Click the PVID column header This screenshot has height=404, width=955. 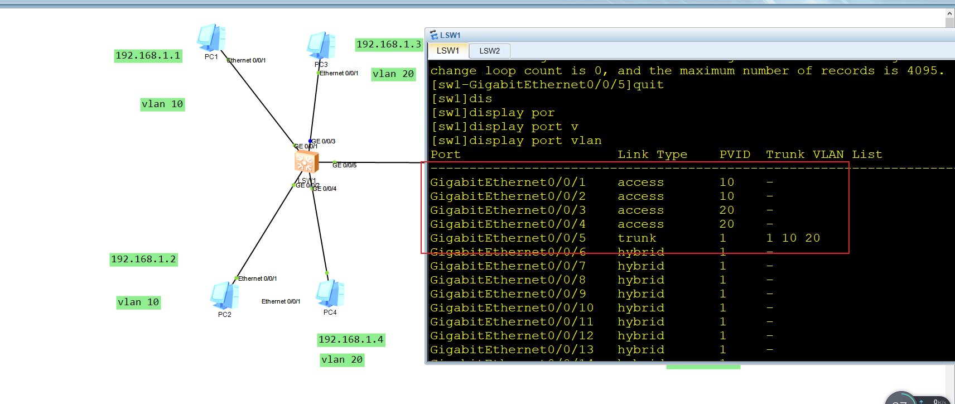click(x=735, y=155)
